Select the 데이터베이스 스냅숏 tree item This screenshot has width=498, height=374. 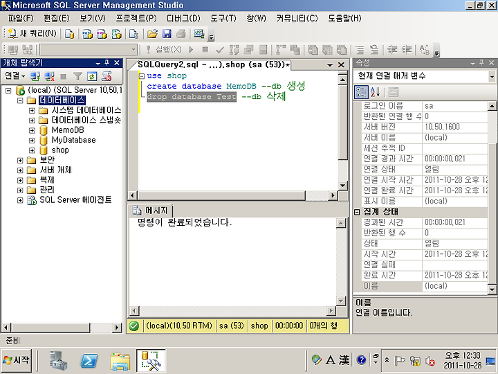pyautogui.click(x=86, y=121)
